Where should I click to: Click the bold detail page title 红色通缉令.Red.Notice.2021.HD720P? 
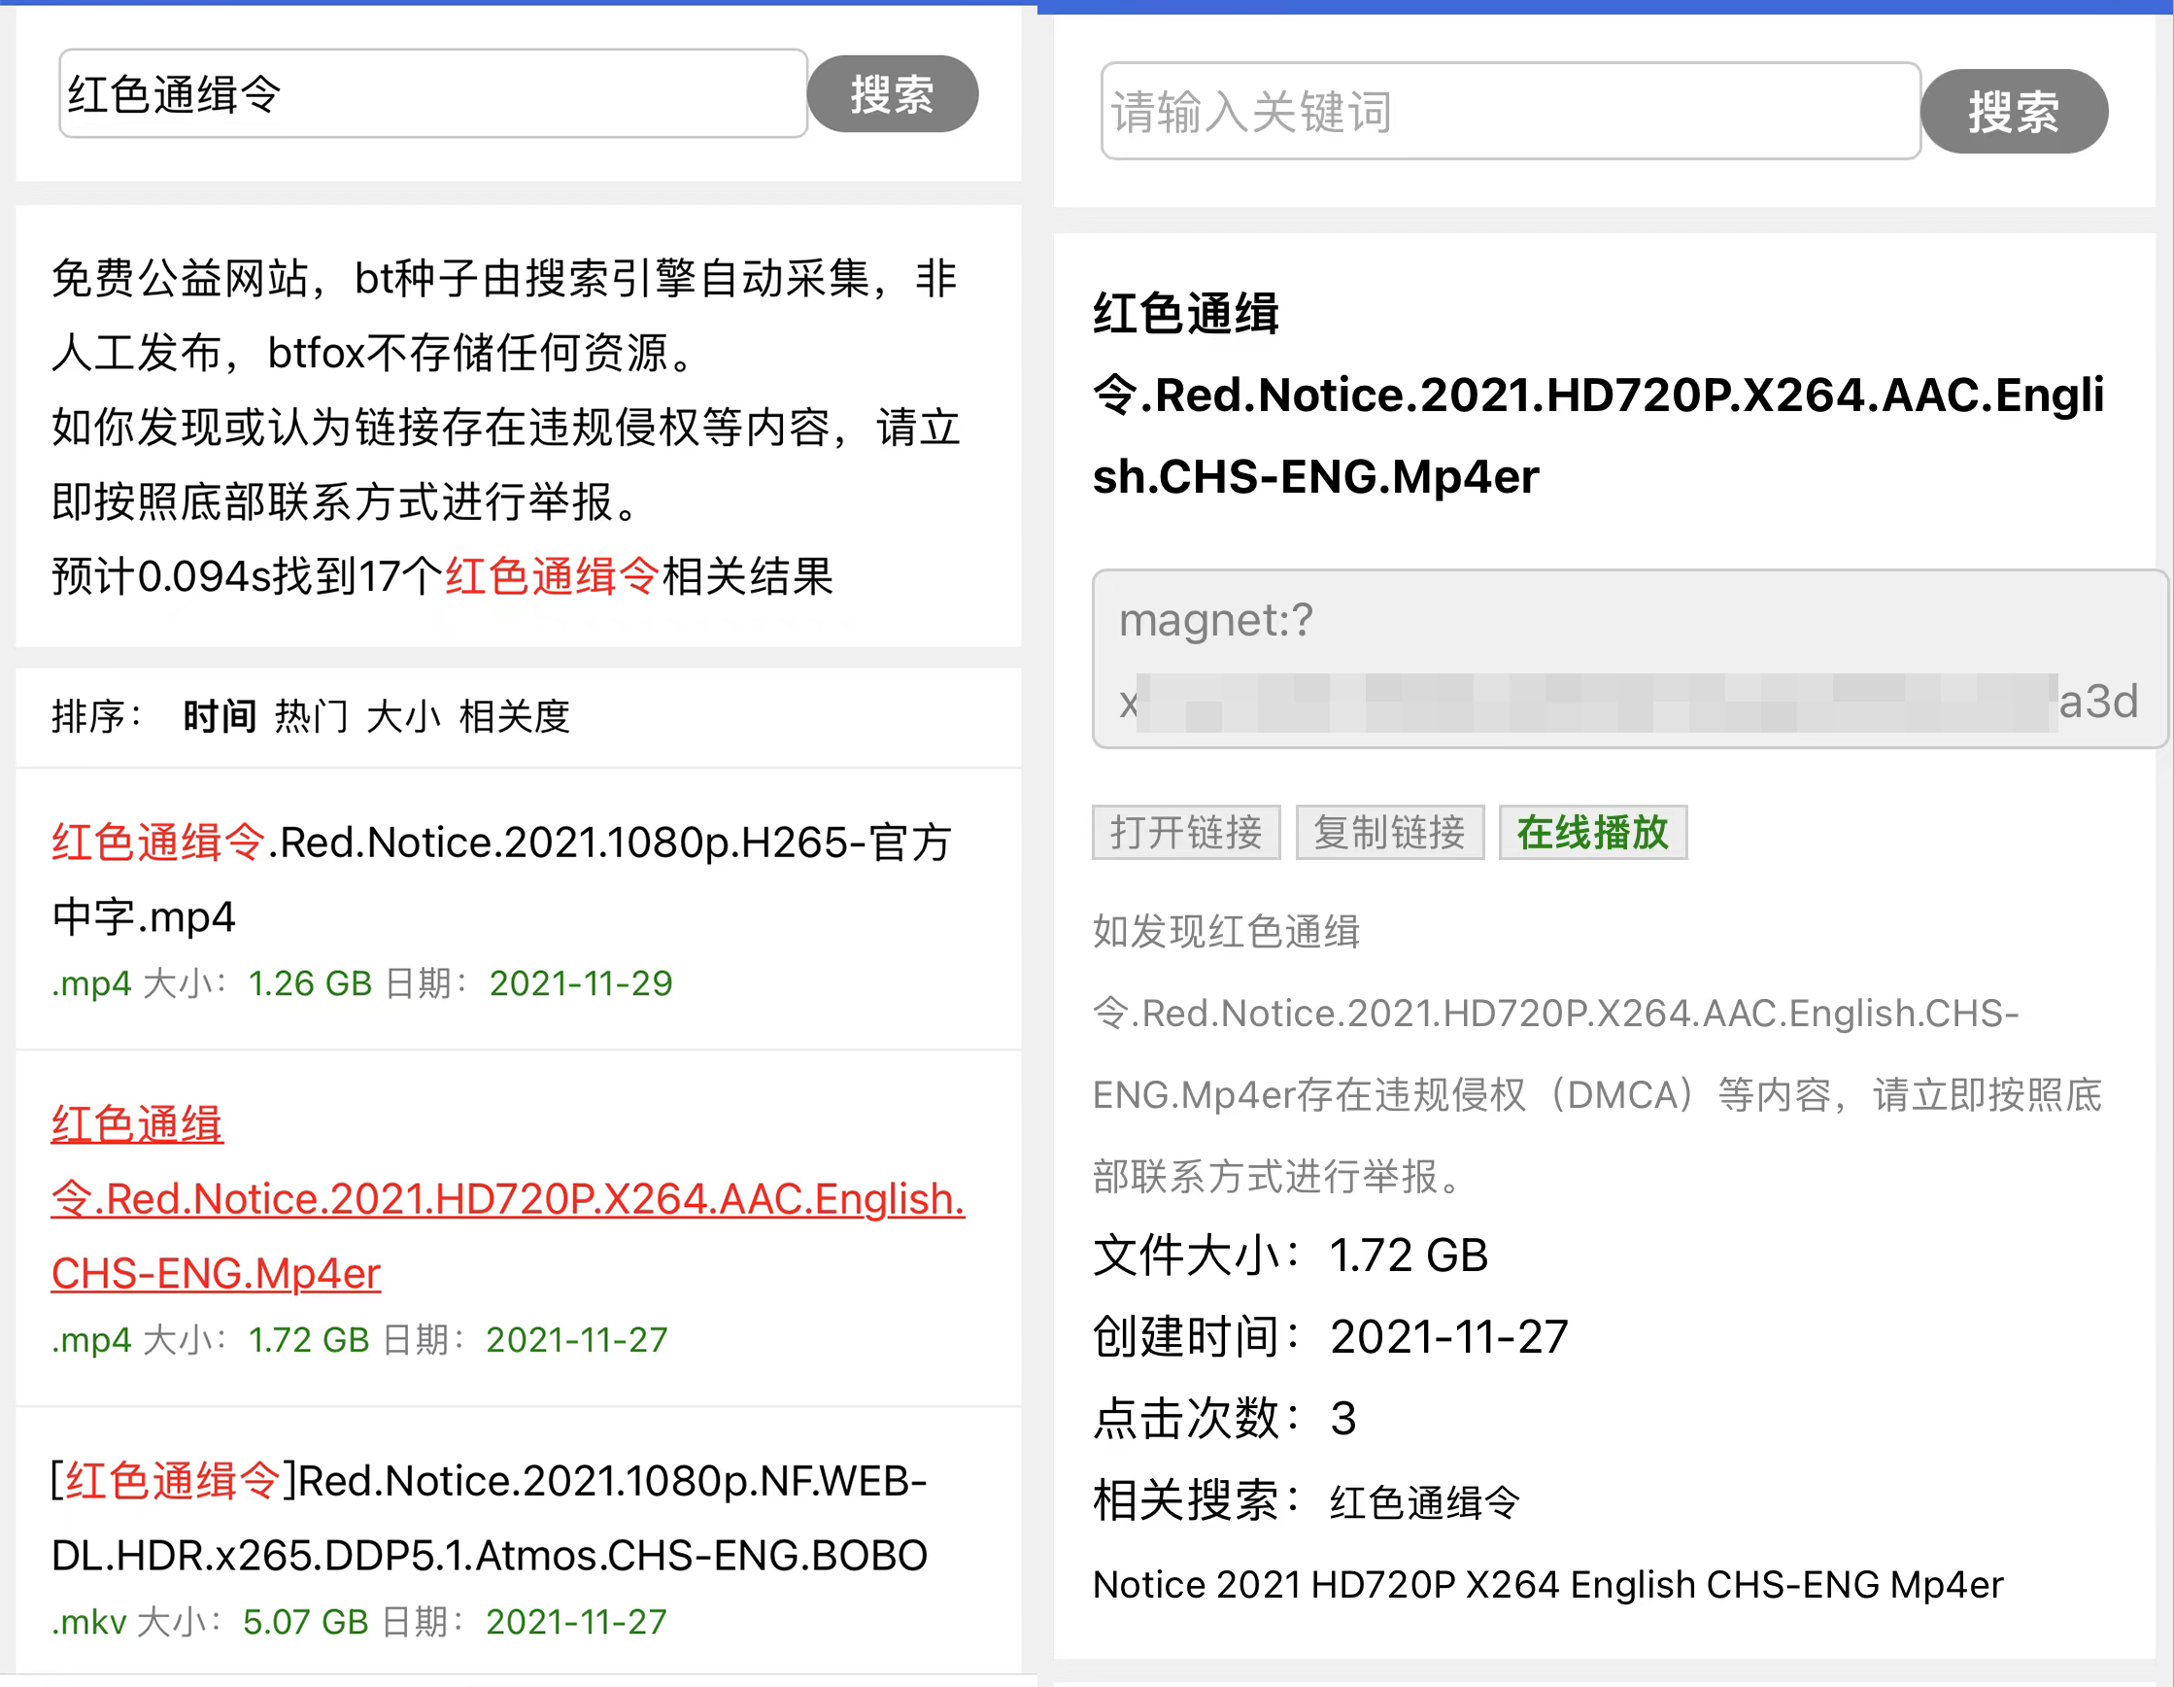coord(1598,396)
